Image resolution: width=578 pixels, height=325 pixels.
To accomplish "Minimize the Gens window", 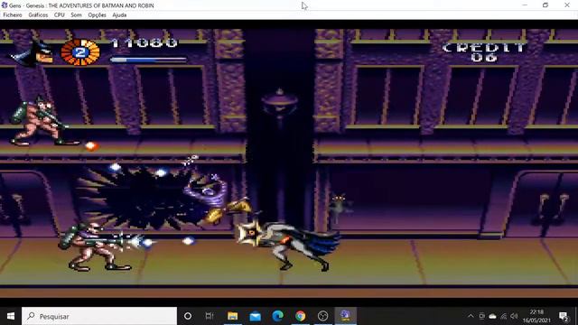I will point(525,5).
